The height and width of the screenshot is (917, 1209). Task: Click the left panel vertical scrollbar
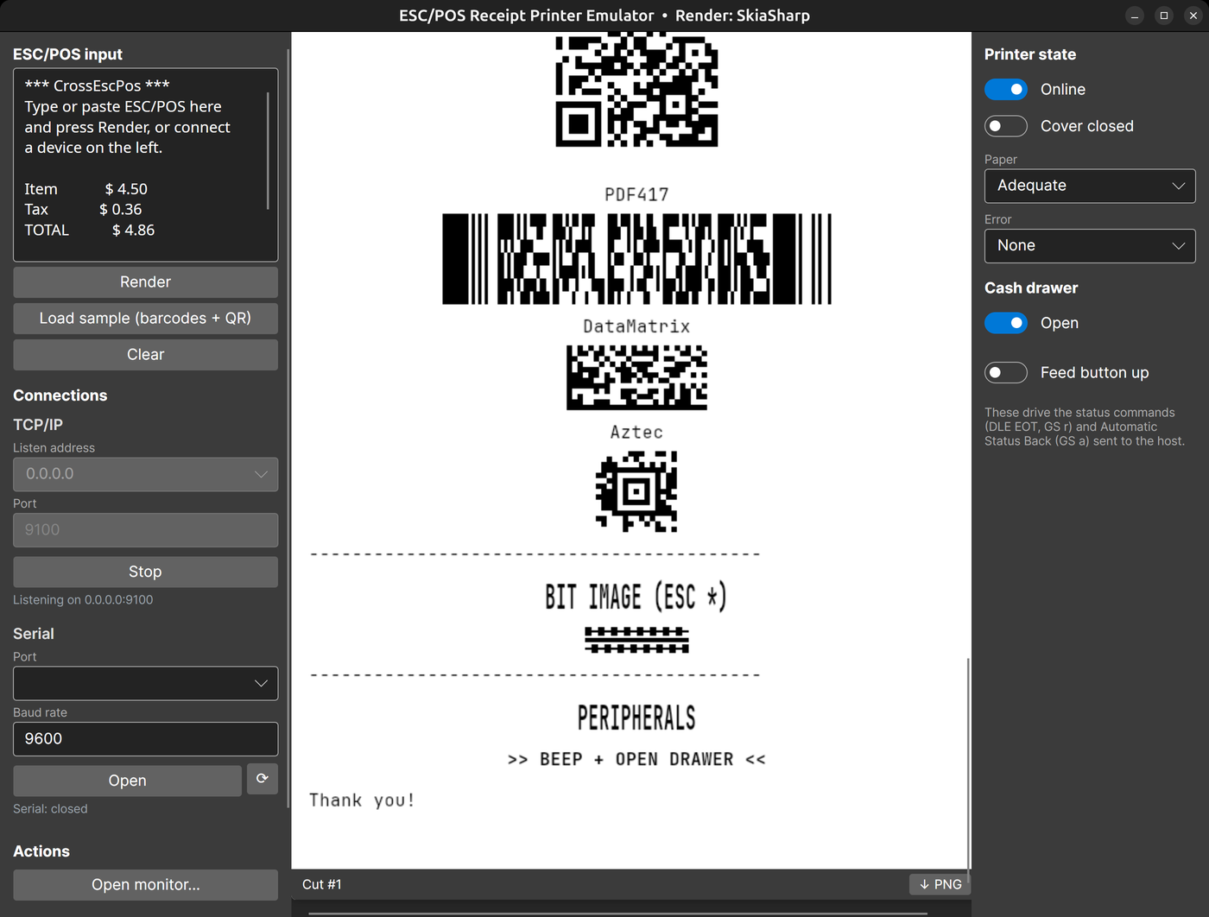288,427
